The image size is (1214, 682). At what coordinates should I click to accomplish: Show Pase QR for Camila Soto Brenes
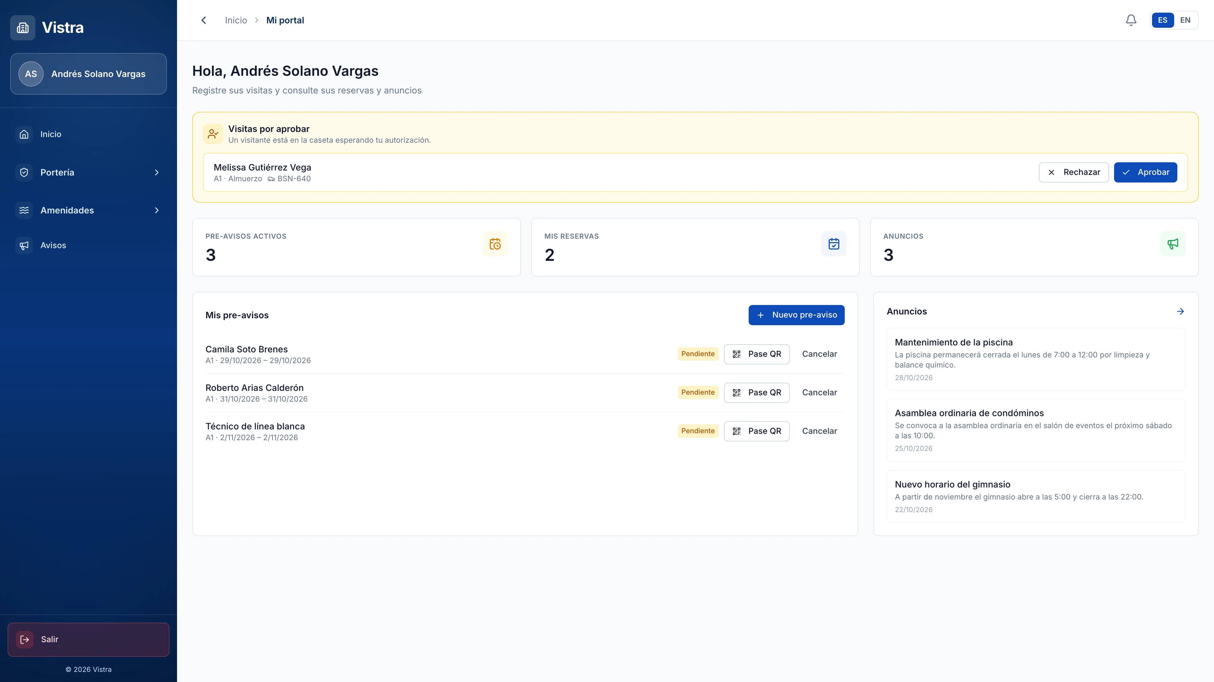click(x=757, y=354)
